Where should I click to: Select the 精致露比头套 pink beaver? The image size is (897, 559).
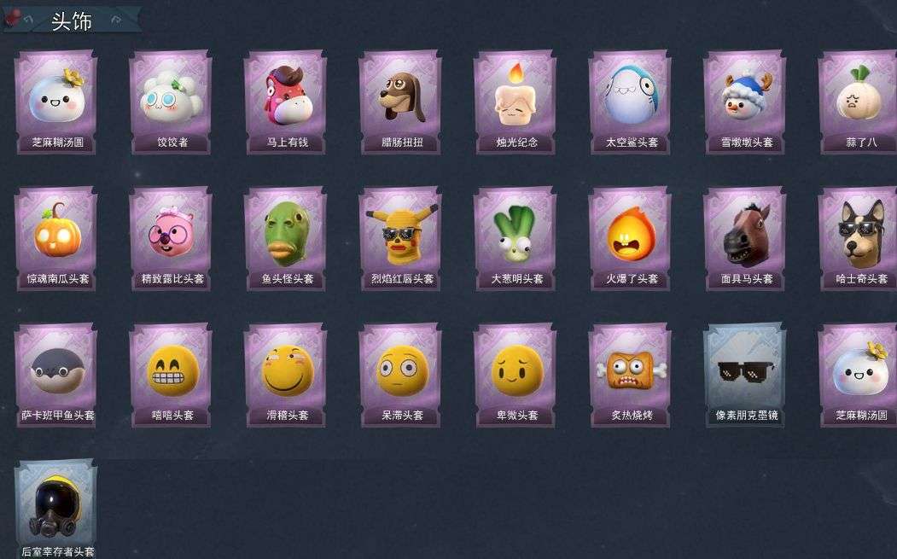point(171,239)
